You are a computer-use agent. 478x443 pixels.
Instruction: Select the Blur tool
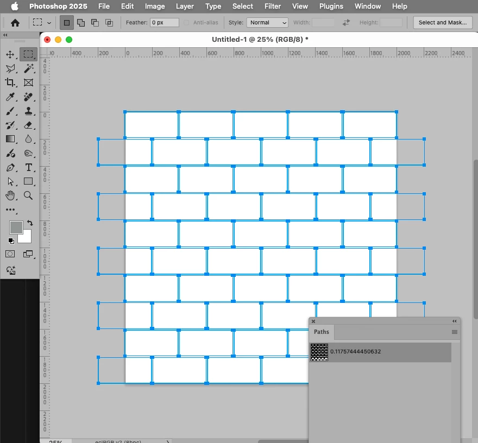point(28,139)
